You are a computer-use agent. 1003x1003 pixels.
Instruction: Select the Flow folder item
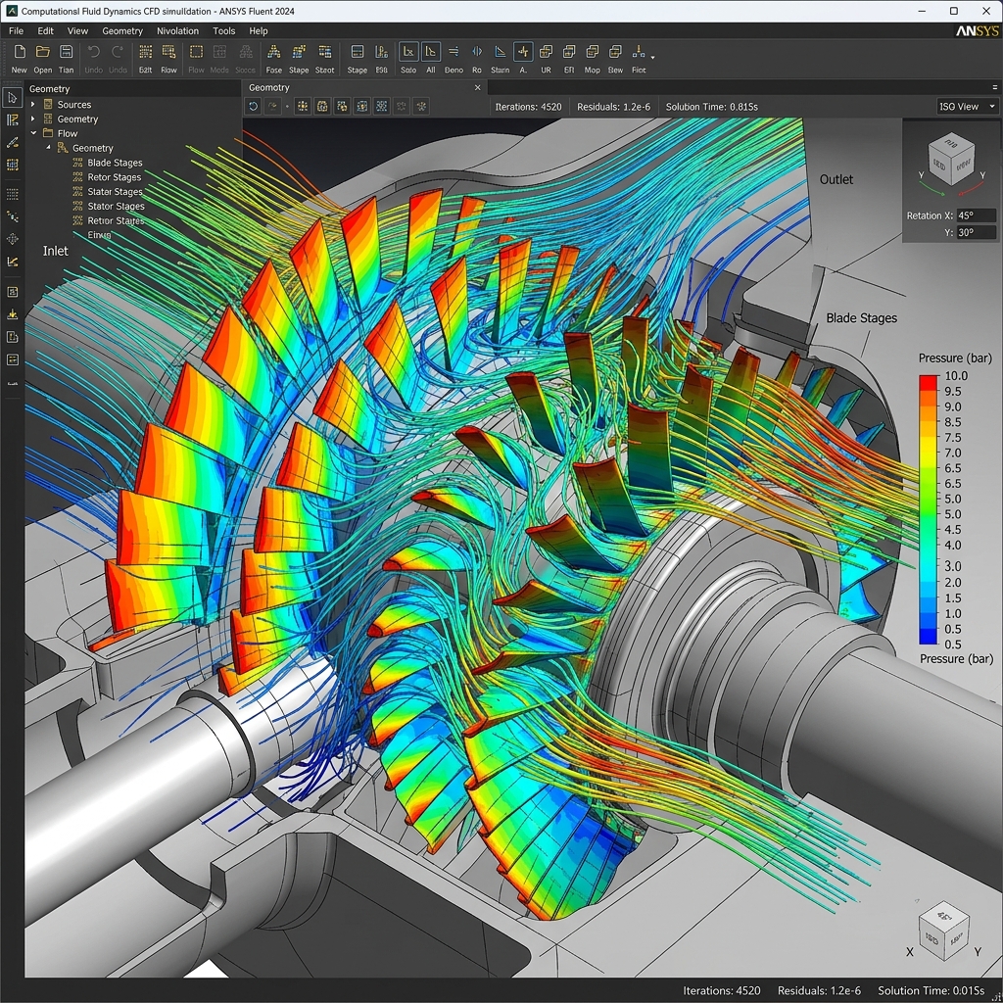pyautogui.click(x=68, y=133)
